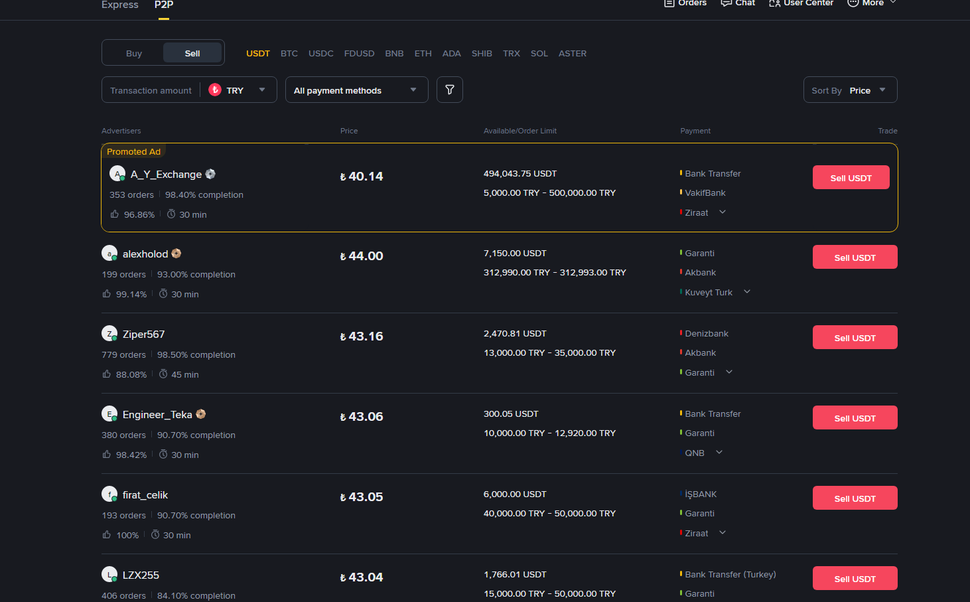Click the TRY coin icon in currency selector

pos(215,90)
